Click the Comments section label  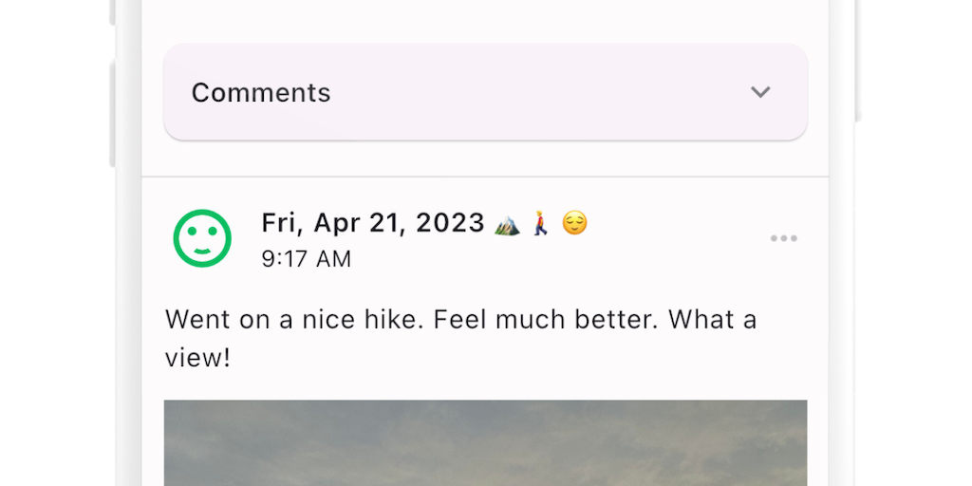point(261,92)
